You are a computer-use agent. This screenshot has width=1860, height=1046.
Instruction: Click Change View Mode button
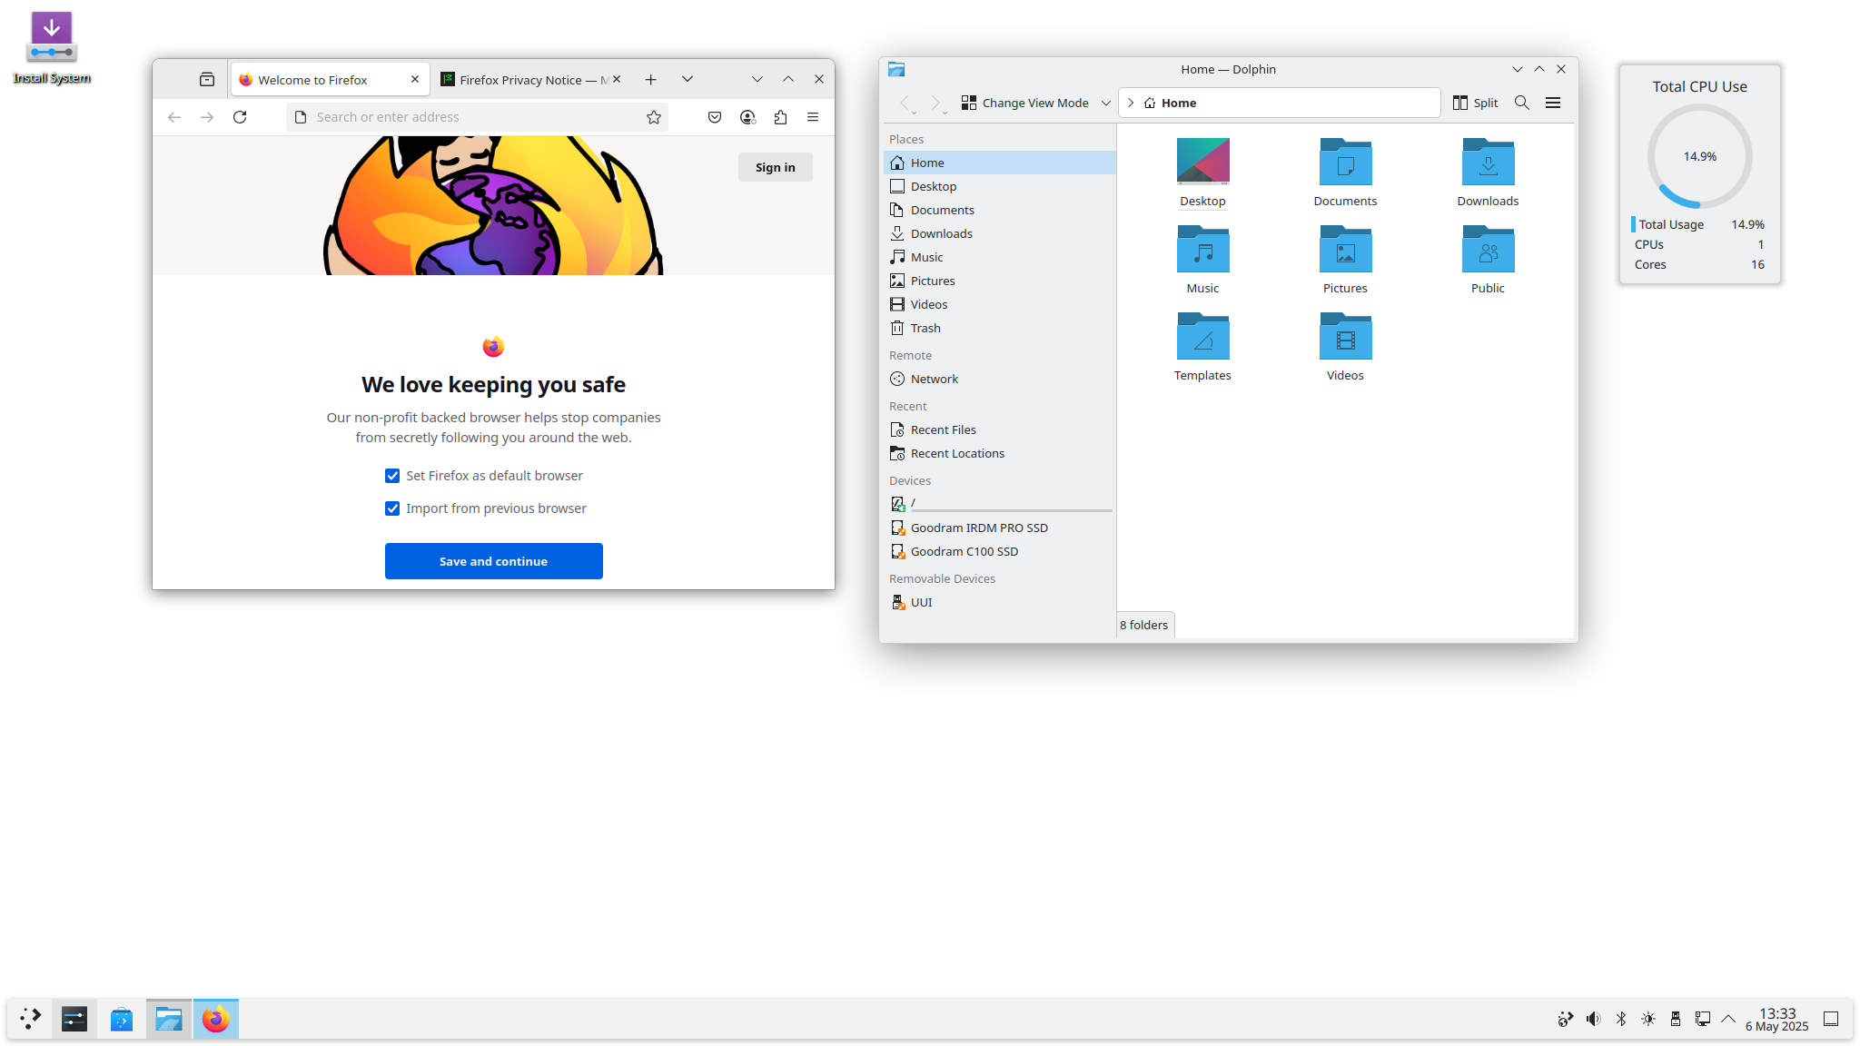[1025, 103]
